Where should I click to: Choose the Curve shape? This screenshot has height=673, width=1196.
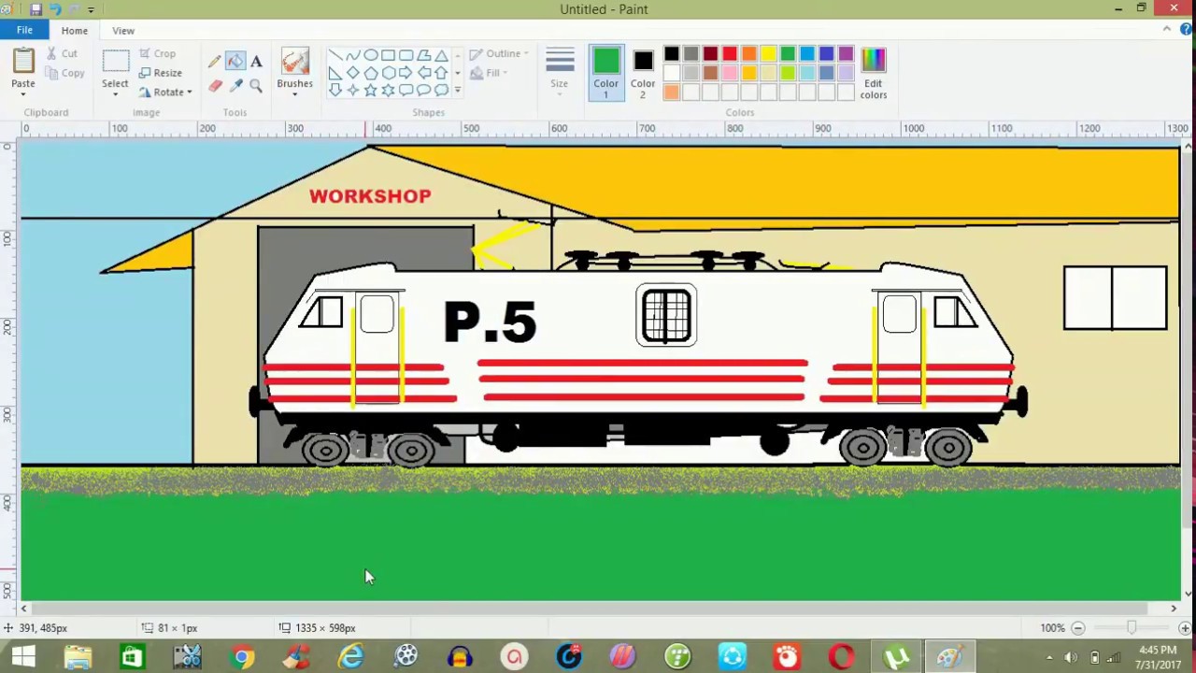353,55
